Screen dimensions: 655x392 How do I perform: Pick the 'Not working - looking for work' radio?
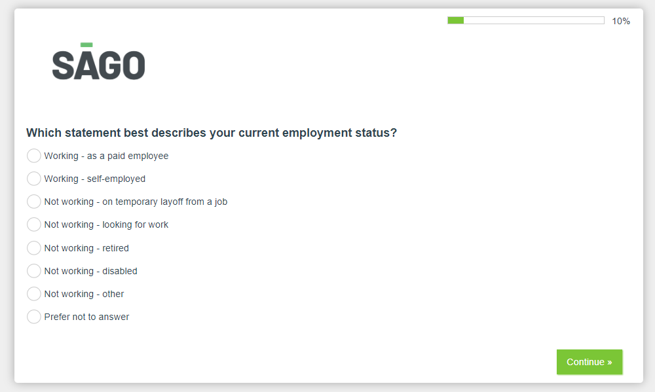point(34,224)
